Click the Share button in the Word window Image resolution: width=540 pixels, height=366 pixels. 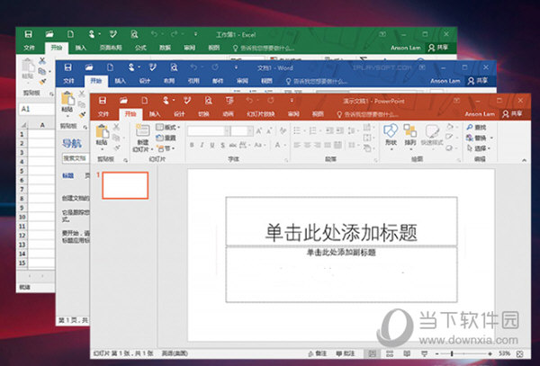tap(477, 81)
